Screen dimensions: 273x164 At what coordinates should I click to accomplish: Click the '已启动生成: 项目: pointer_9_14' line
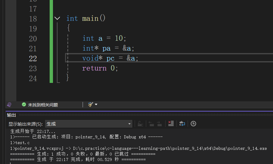(86, 137)
